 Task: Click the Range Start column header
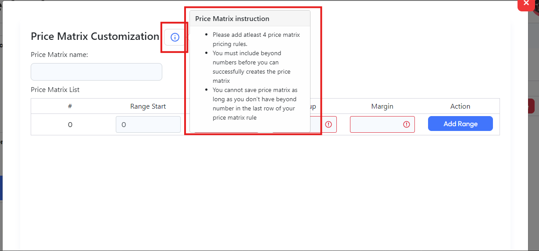(x=148, y=106)
